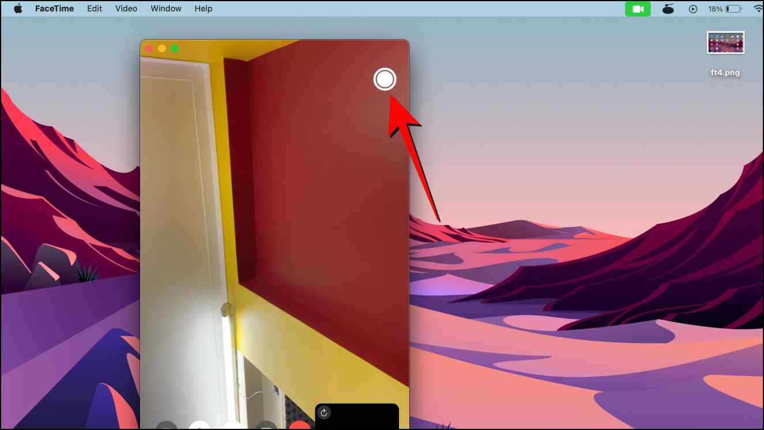Open the Apple menu
The image size is (764, 430).
(18, 9)
